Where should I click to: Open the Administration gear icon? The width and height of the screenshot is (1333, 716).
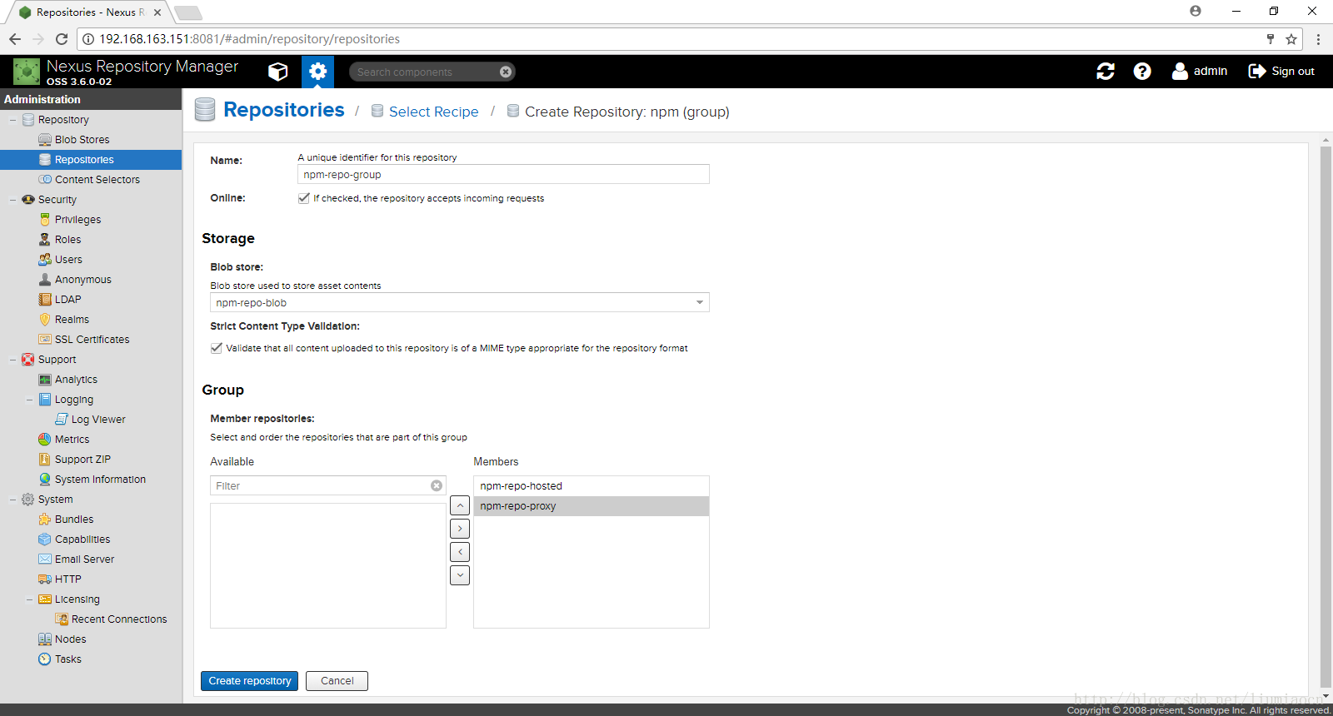pos(317,72)
